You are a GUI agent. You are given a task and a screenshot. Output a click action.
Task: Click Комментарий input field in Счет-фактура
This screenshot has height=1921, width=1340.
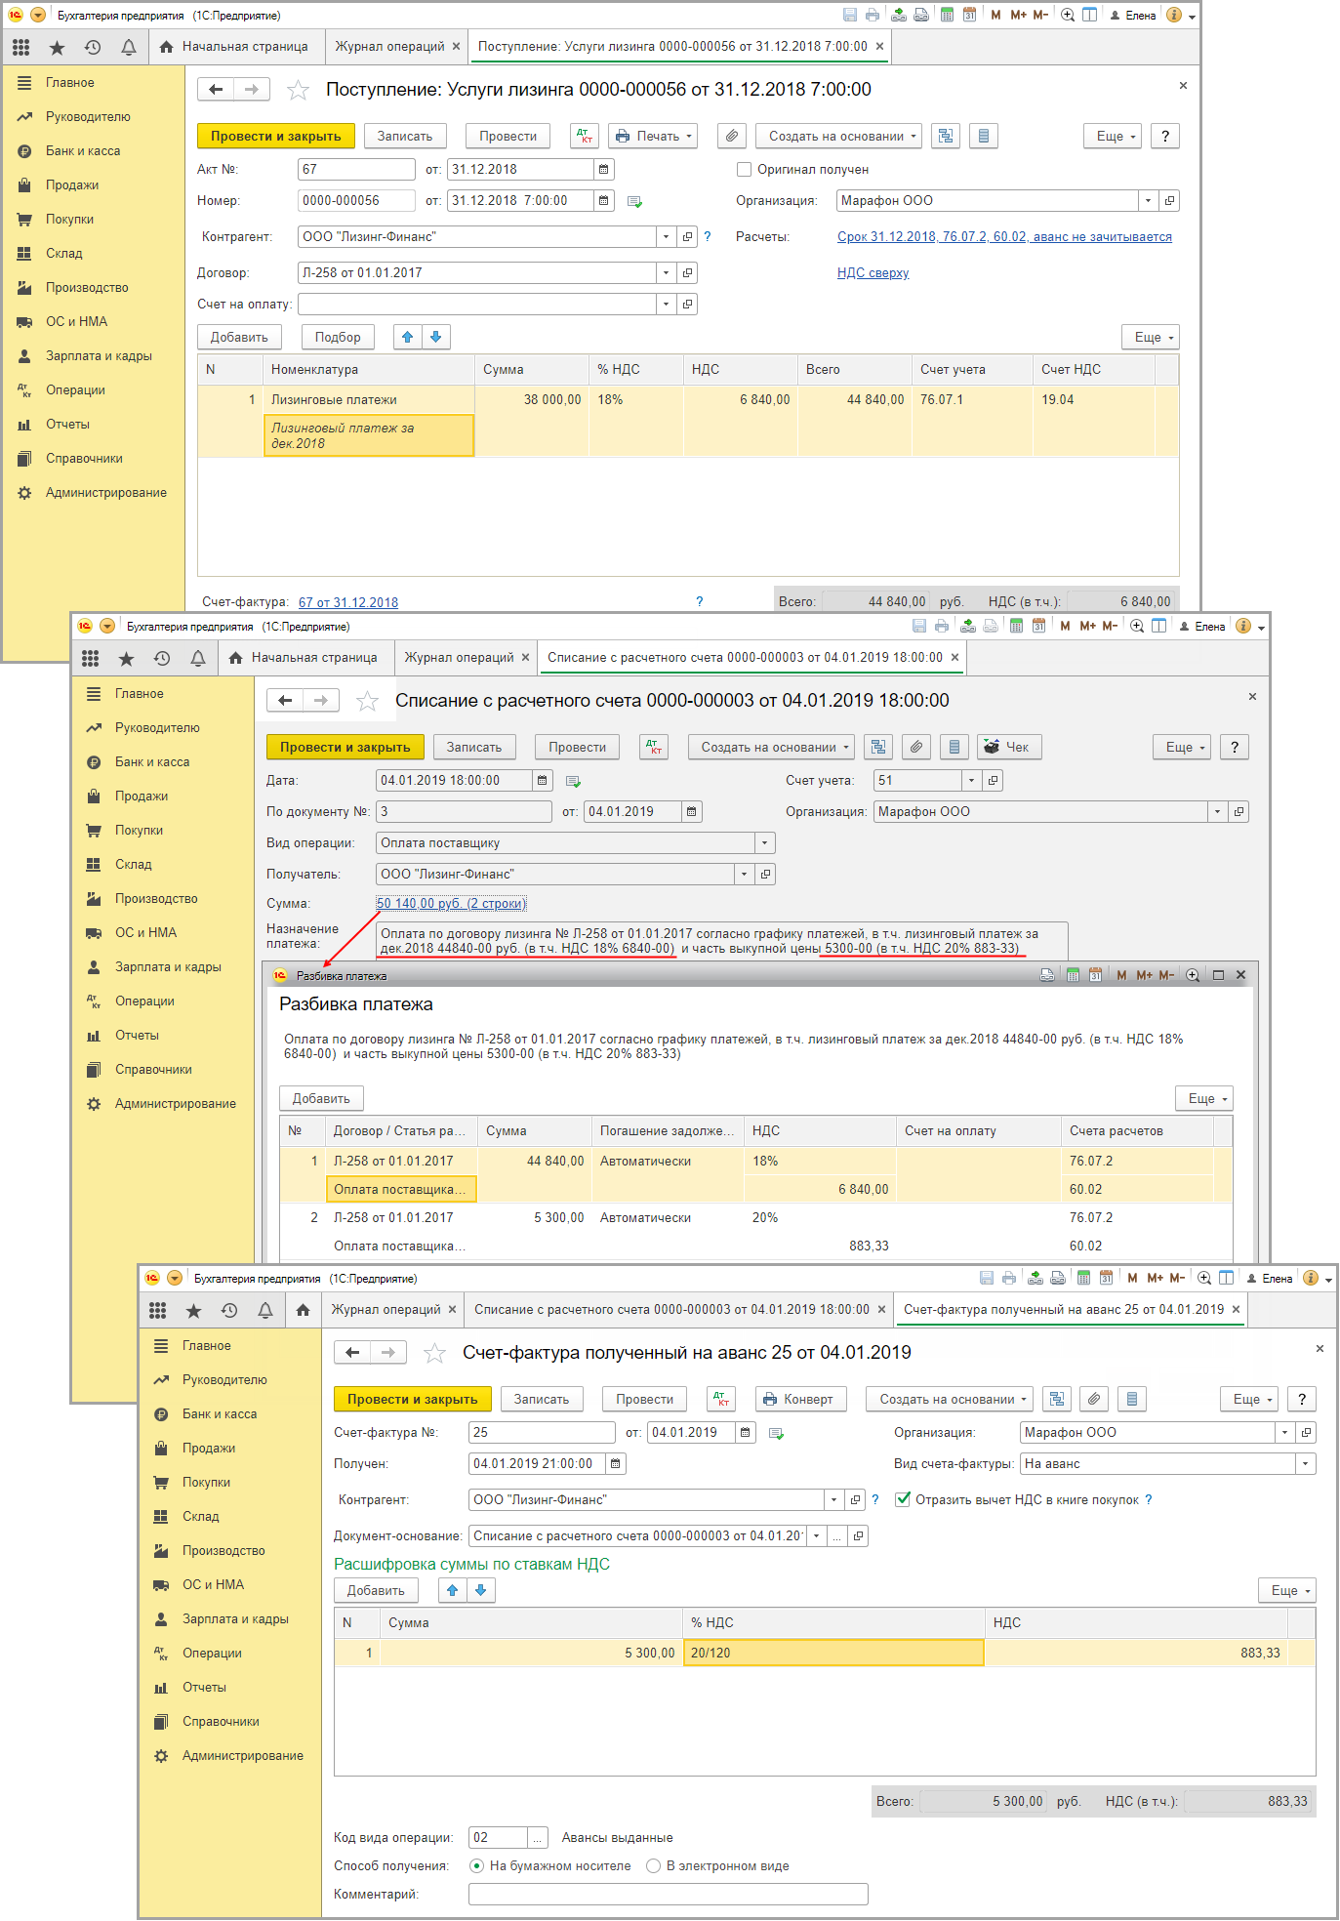coord(668,1895)
